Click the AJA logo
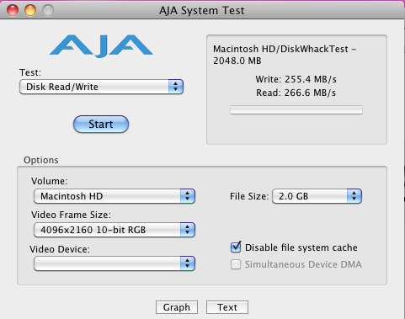Image resolution: width=405 pixels, height=319 pixels. pyautogui.click(x=101, y=46)
